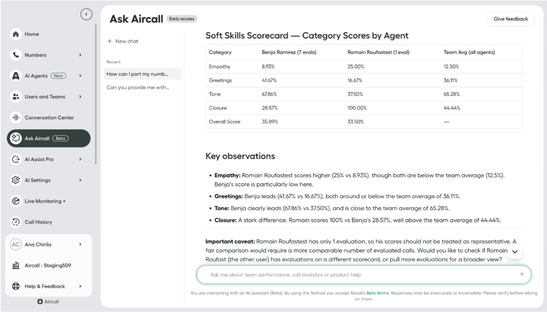Viewport: 547px width, 312px height.
Task: Open the Ana Chirila account chevron
Action: tap(80, 244)
